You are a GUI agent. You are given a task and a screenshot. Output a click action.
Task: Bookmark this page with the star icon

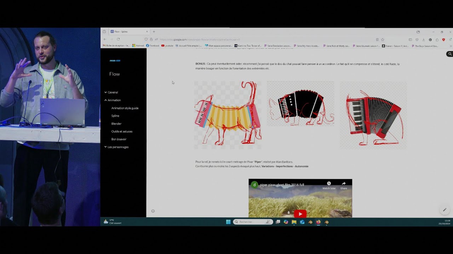tap(383, 40)
